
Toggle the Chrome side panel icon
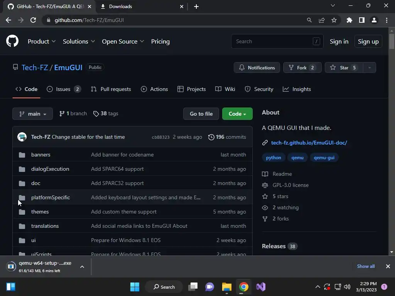tap(362, 20)
